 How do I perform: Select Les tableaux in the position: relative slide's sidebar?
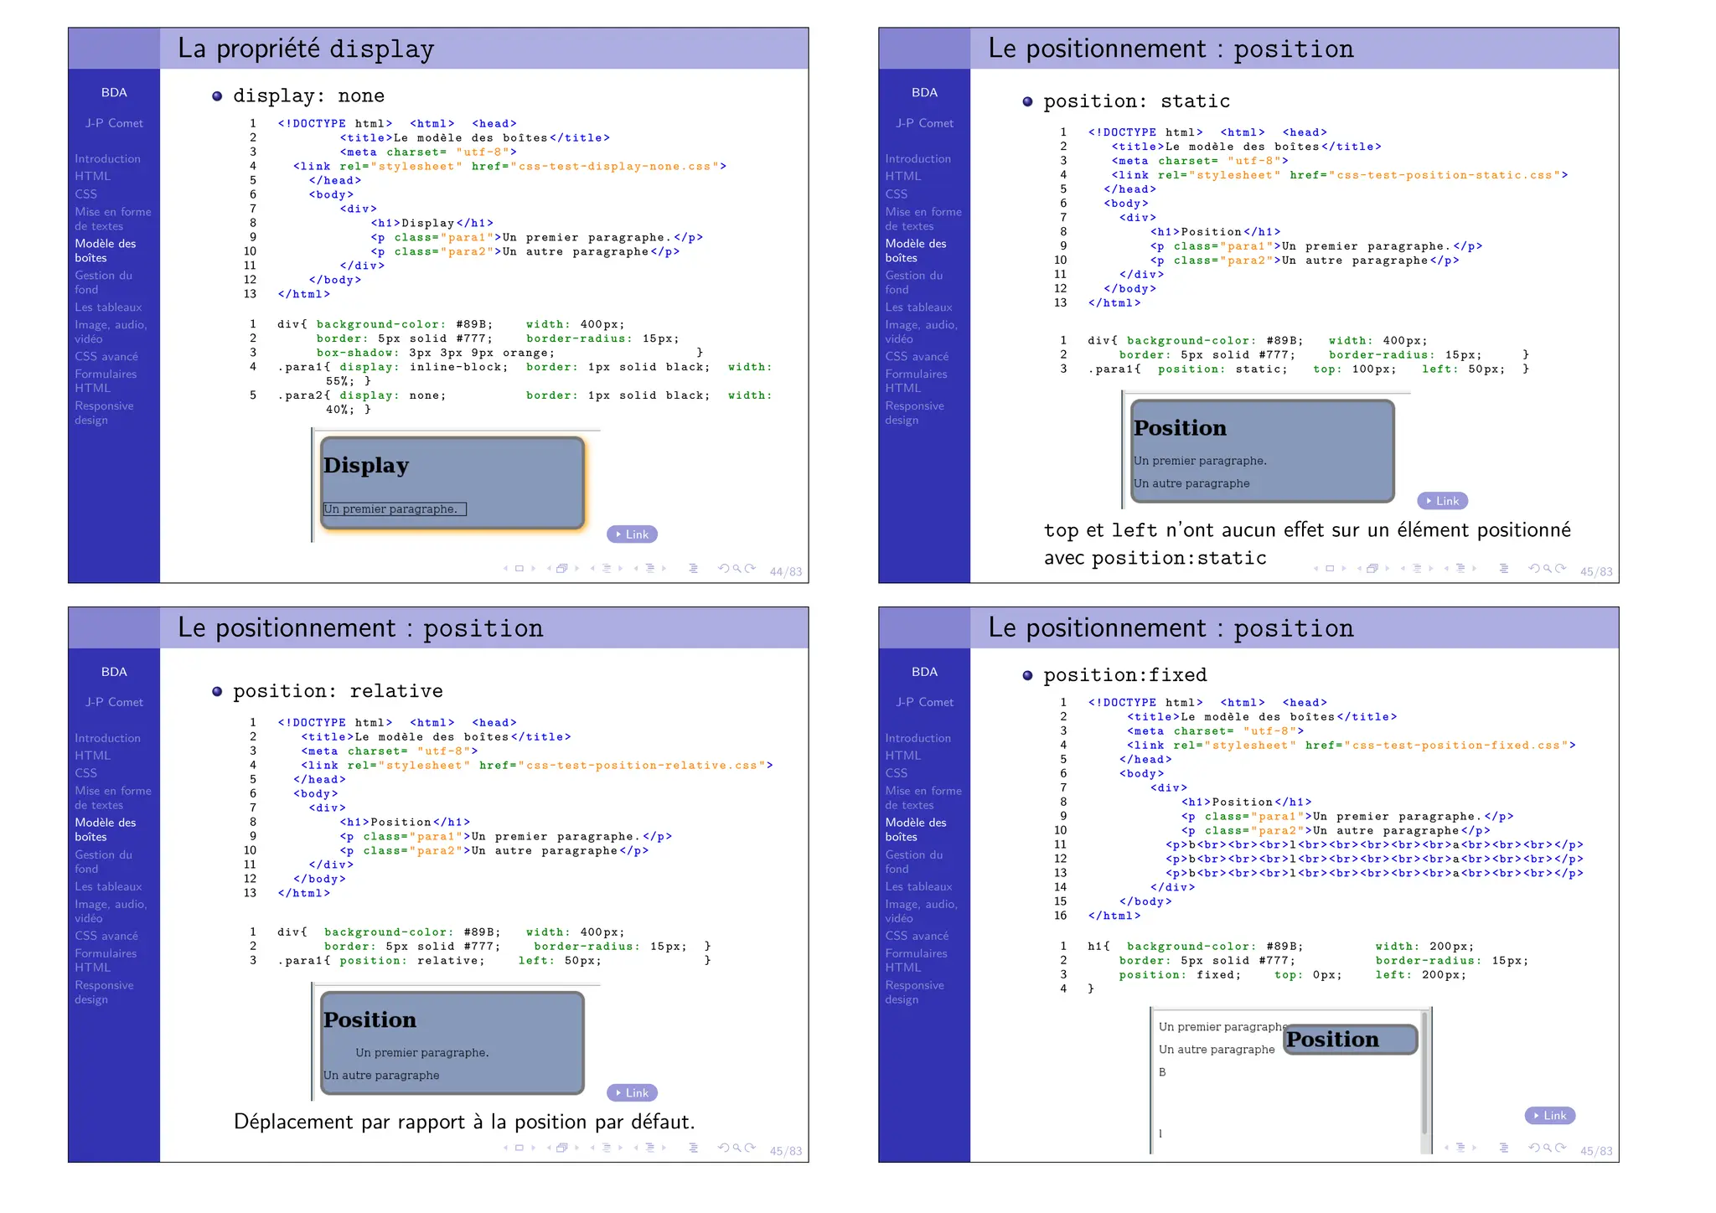[x=108, y=886]
